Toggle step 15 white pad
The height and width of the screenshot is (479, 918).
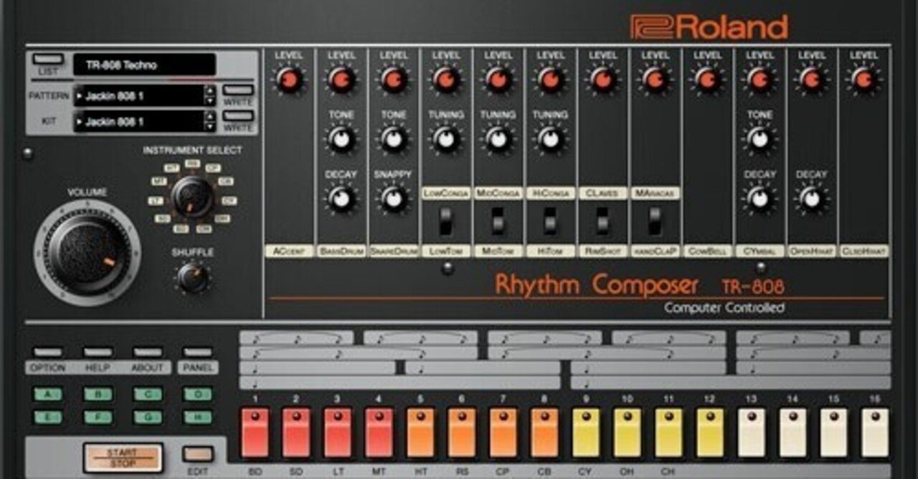click(834, 432)
